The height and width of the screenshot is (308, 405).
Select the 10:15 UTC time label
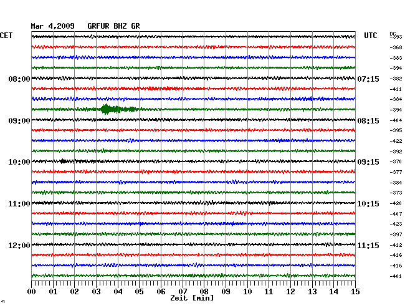click(x=368, y=204)
